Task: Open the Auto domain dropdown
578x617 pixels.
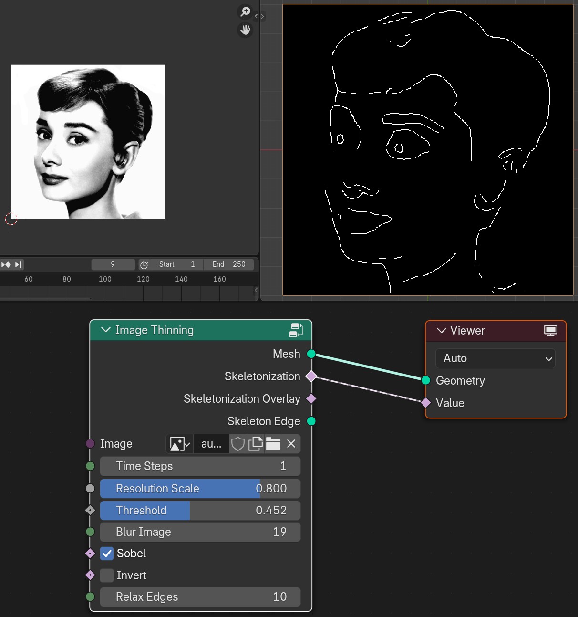Action: pyautogui.click(x=495, y=358)
